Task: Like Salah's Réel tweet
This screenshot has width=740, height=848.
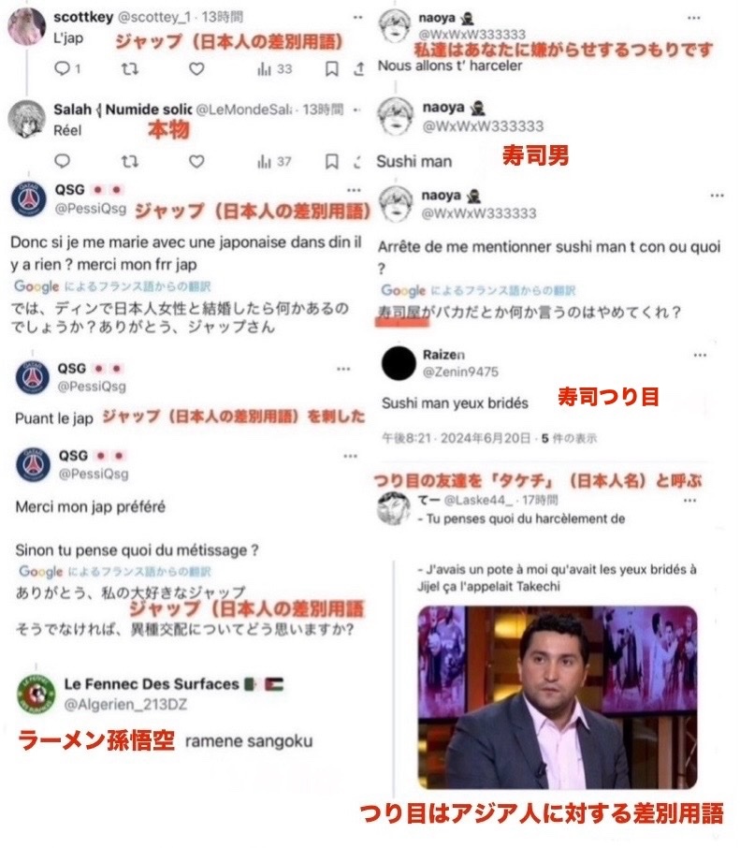Action: [x=196, y=161]
